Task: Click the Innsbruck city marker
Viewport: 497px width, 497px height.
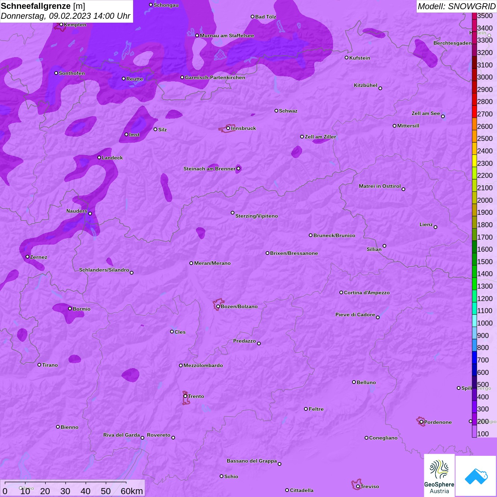Action: 228,128
